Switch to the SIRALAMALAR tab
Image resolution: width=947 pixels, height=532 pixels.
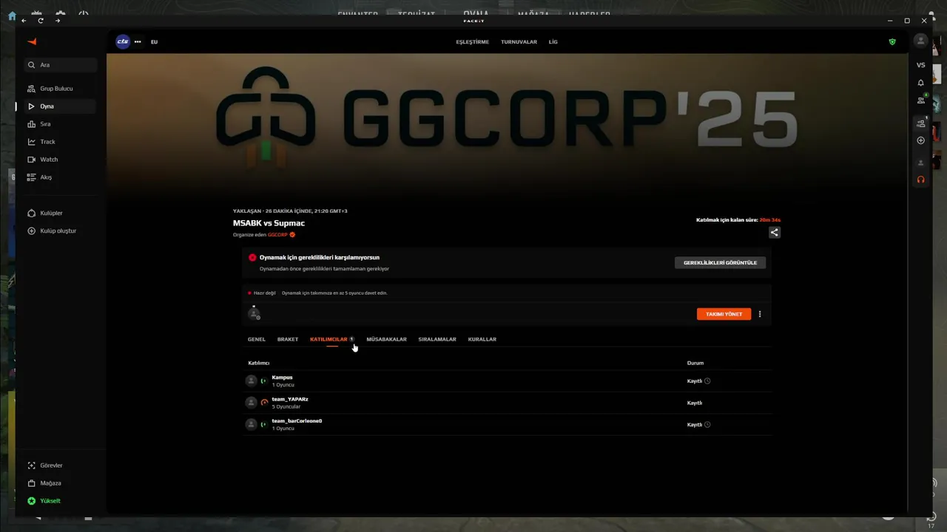pyautogui.click(x=437, y=339)
